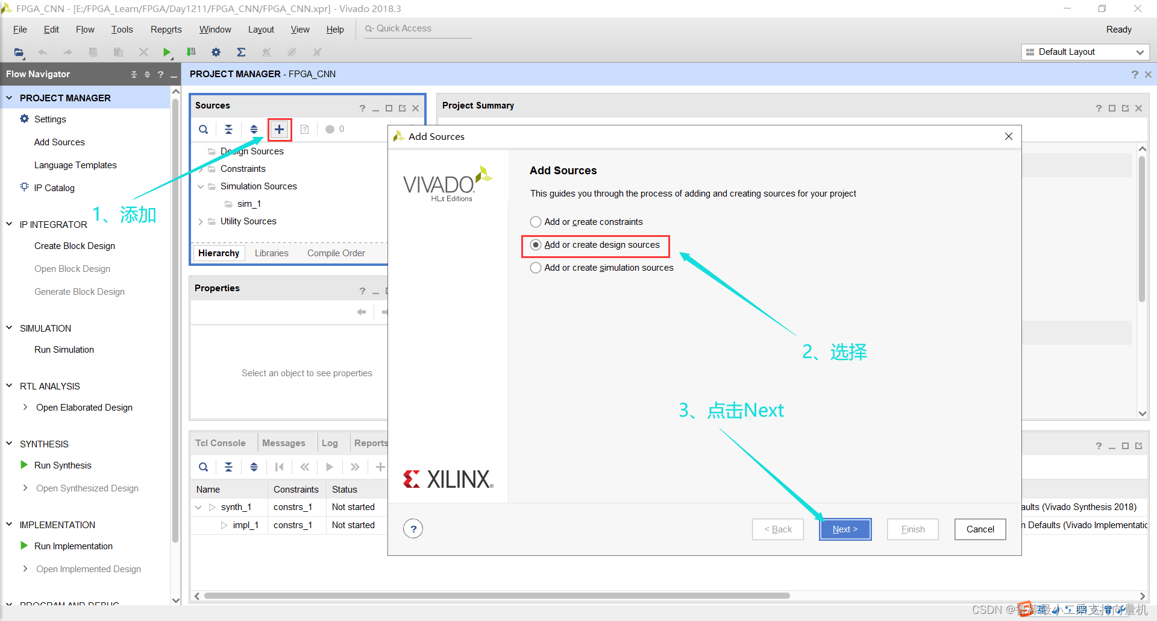
Task: Click Flow Navigator vertical scrollbar
Action: coord(175,320)
